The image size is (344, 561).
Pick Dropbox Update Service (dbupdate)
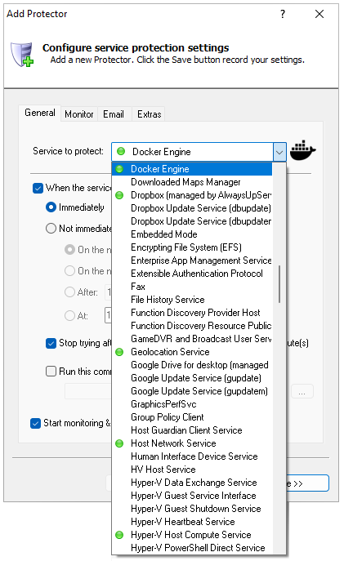[x=192, y=208]
